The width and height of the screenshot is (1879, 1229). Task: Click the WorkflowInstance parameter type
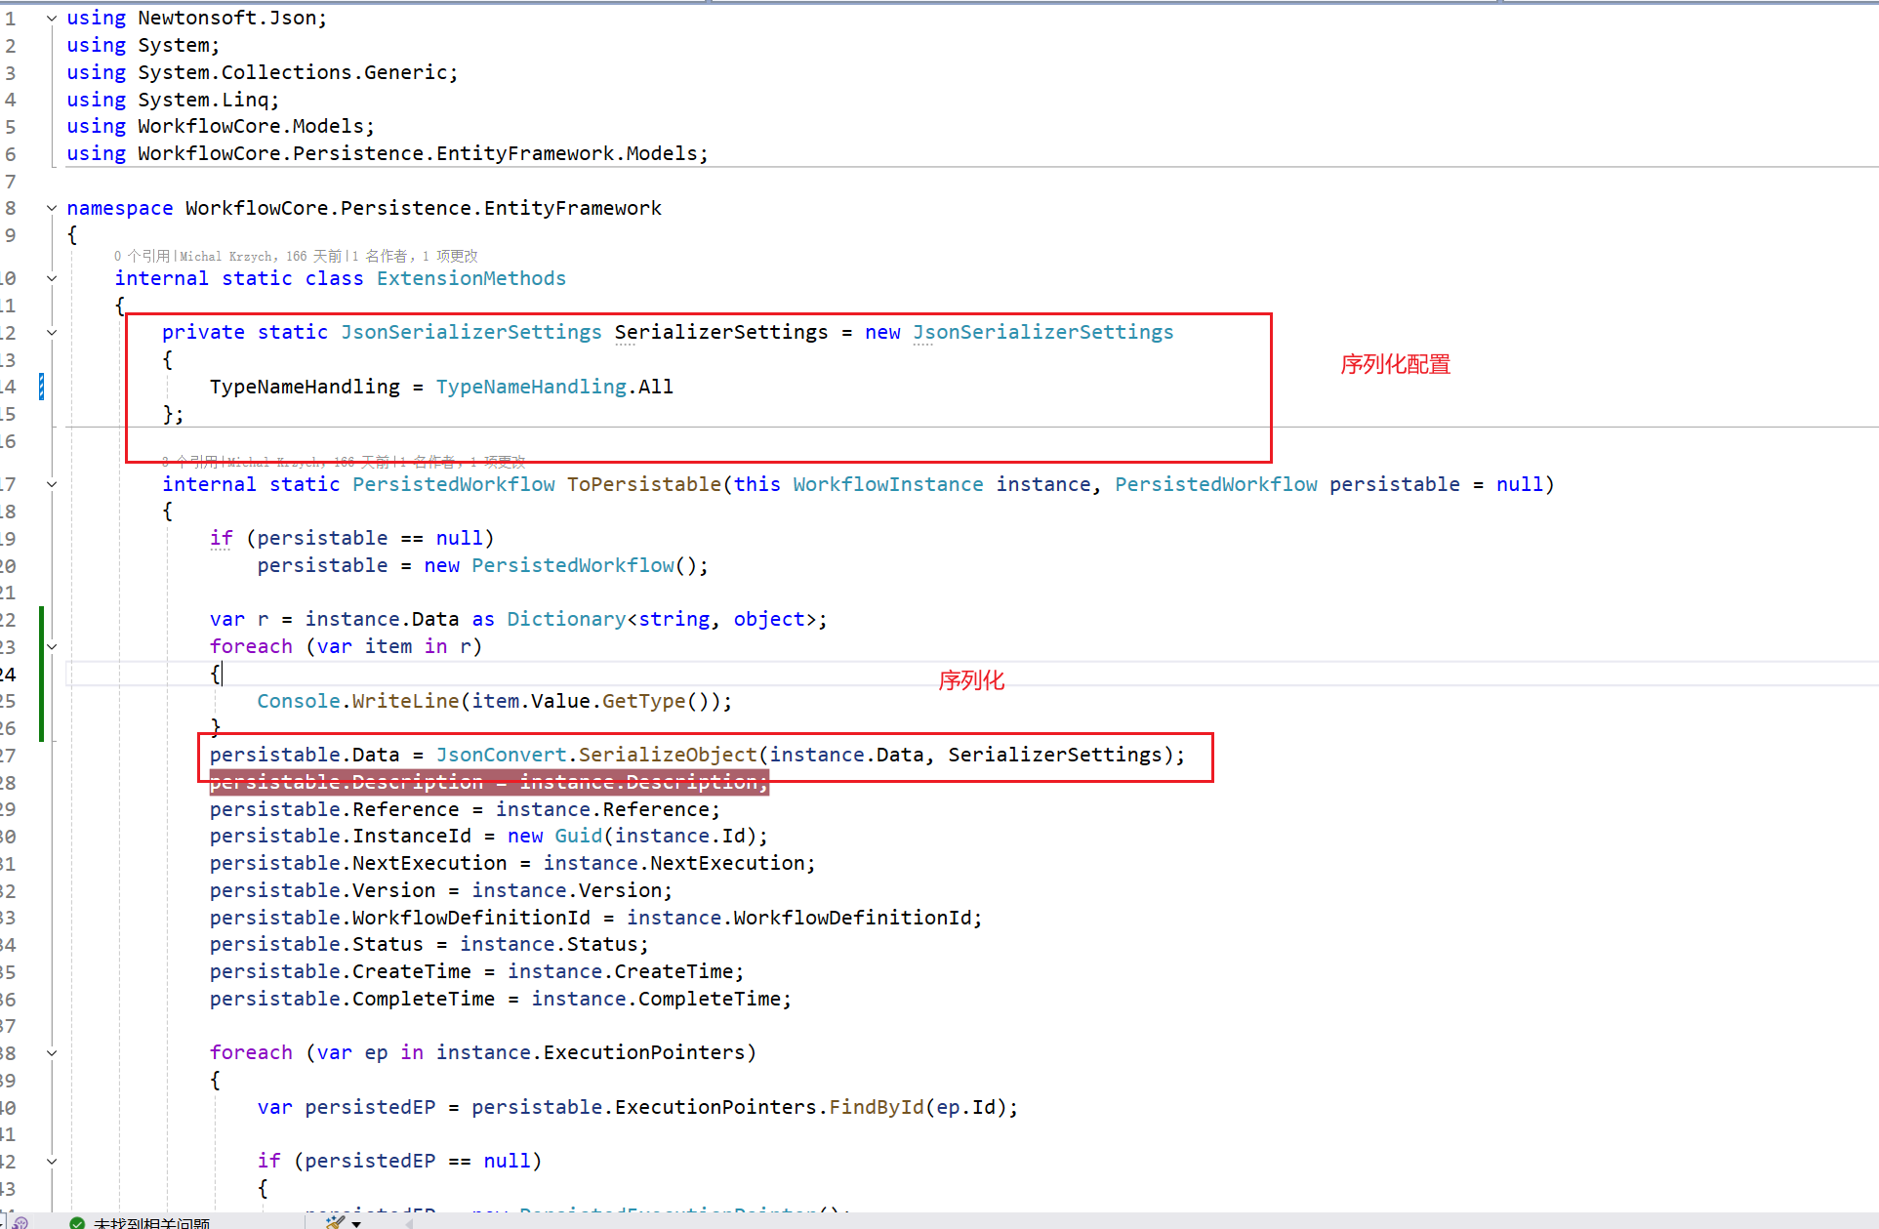point(888,484)
